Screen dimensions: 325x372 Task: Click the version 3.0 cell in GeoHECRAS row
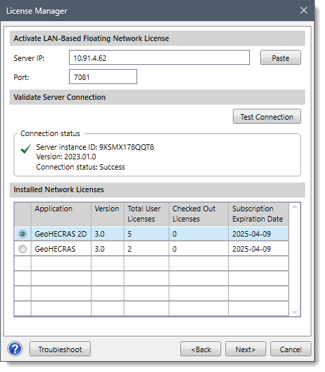pos(107,249)
